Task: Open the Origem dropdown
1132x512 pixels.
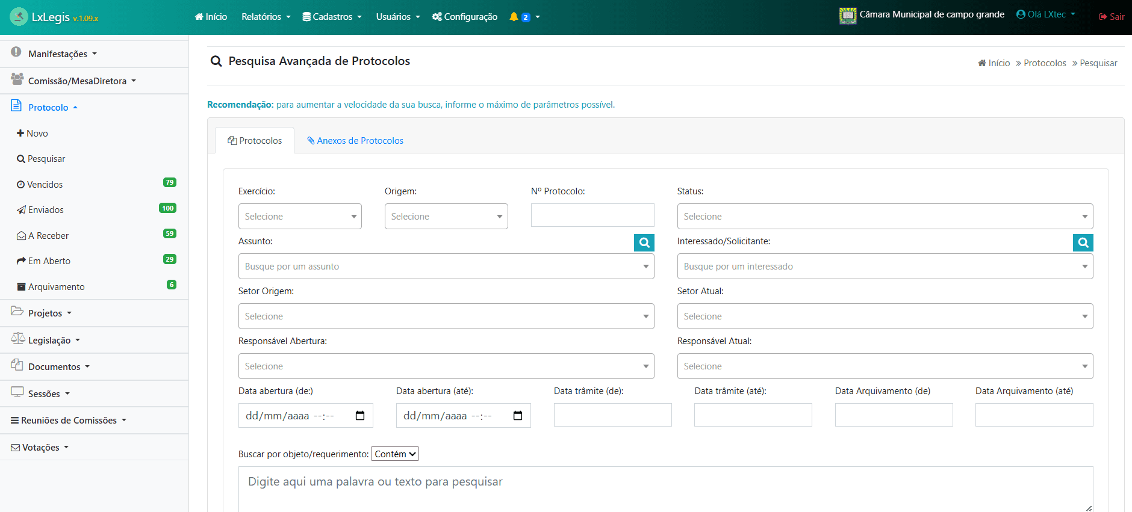Action: click(446, 217)
